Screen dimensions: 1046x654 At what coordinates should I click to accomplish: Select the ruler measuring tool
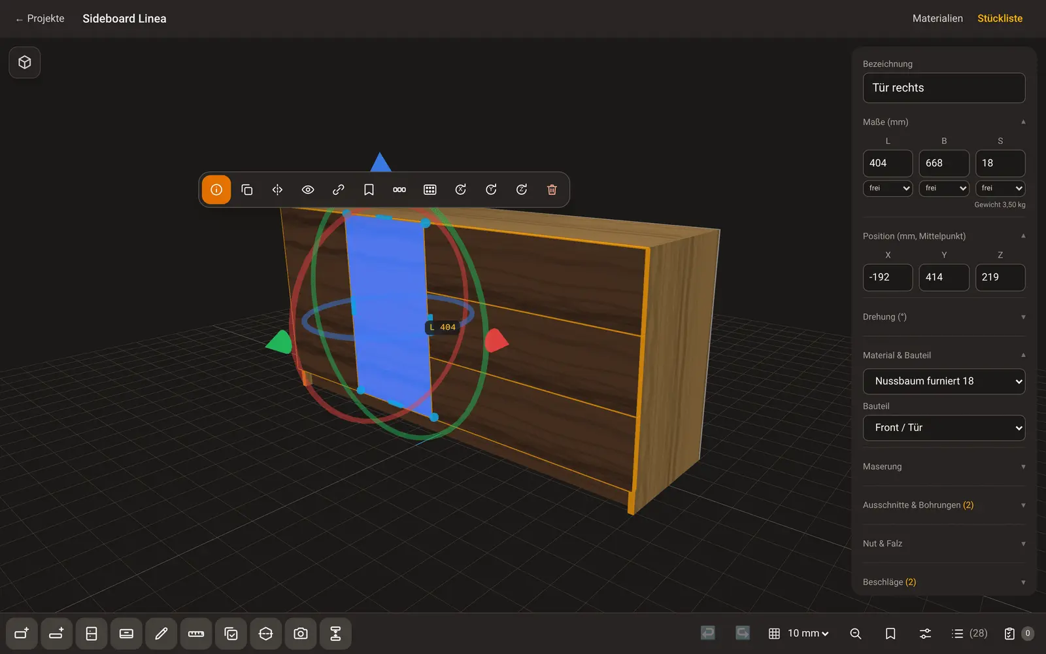[x=196, y=633]
